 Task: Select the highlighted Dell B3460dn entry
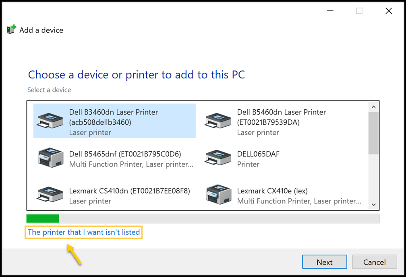coord(114,121)
